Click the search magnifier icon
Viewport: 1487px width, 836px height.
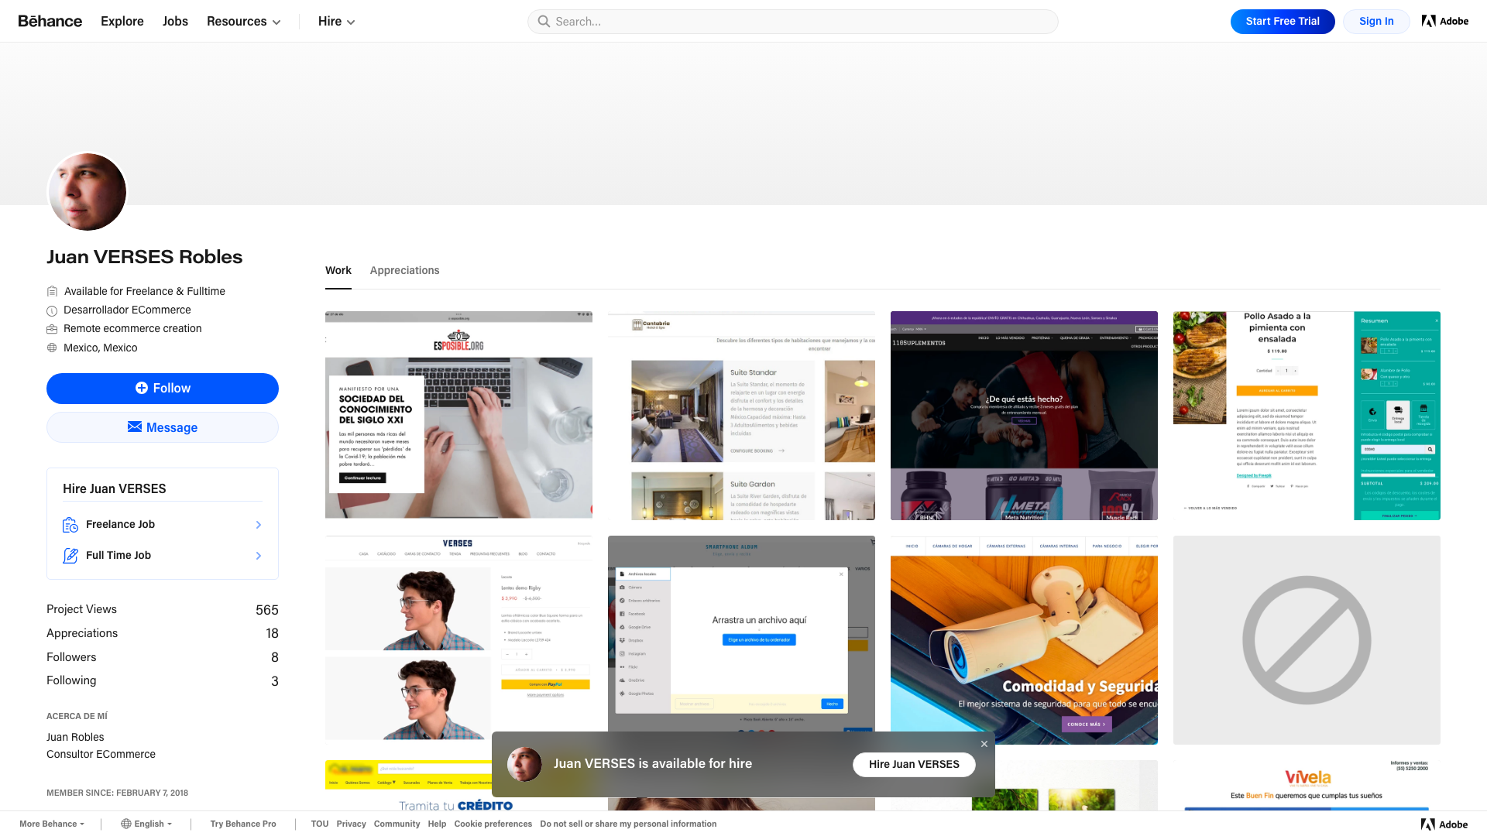pos(544,22)
